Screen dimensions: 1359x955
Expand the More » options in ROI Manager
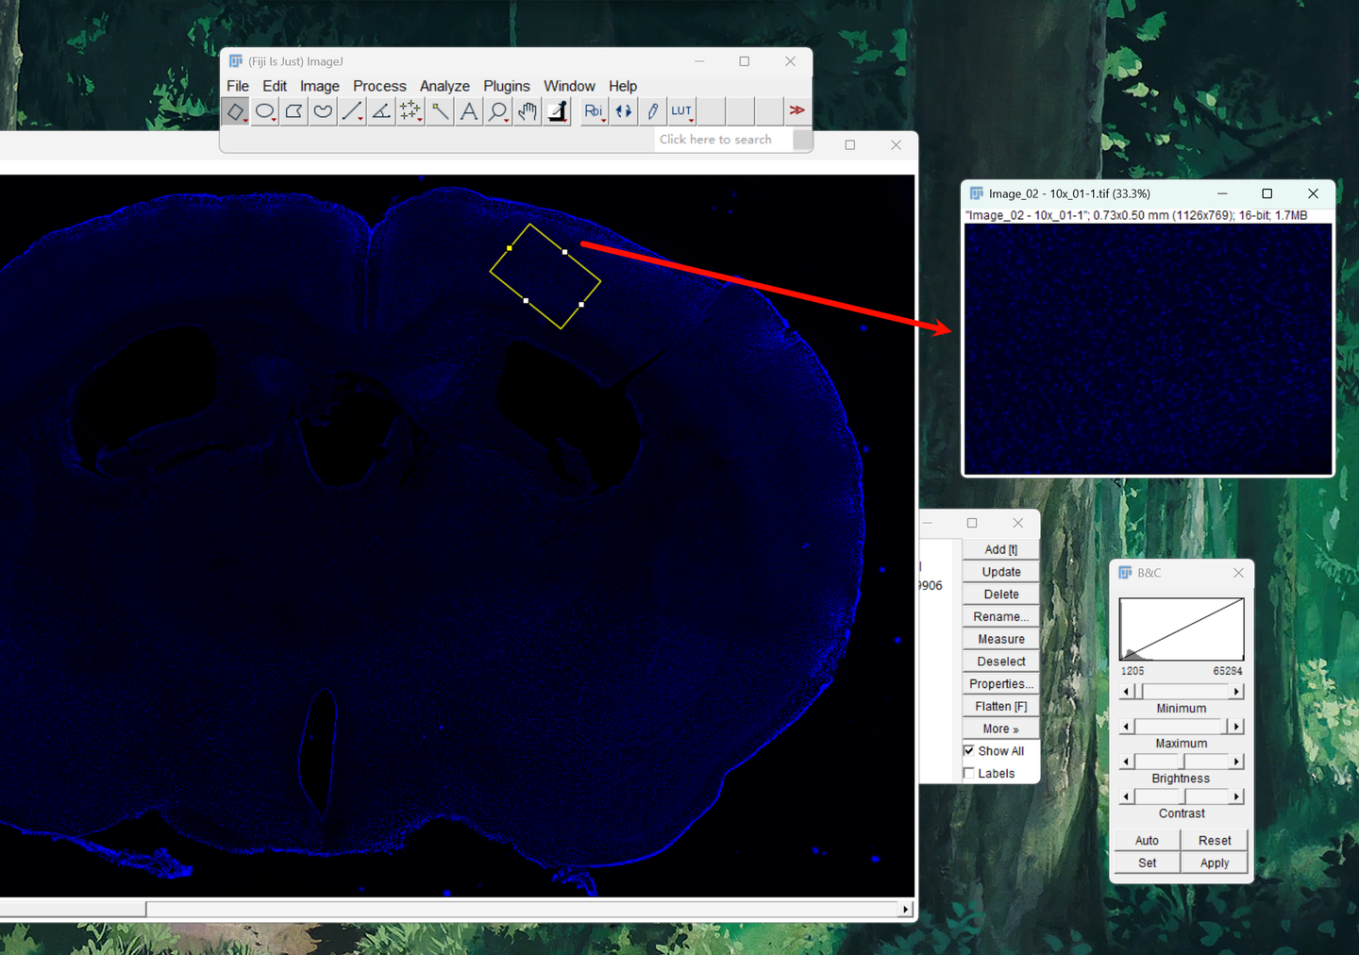coord(1000,729)
